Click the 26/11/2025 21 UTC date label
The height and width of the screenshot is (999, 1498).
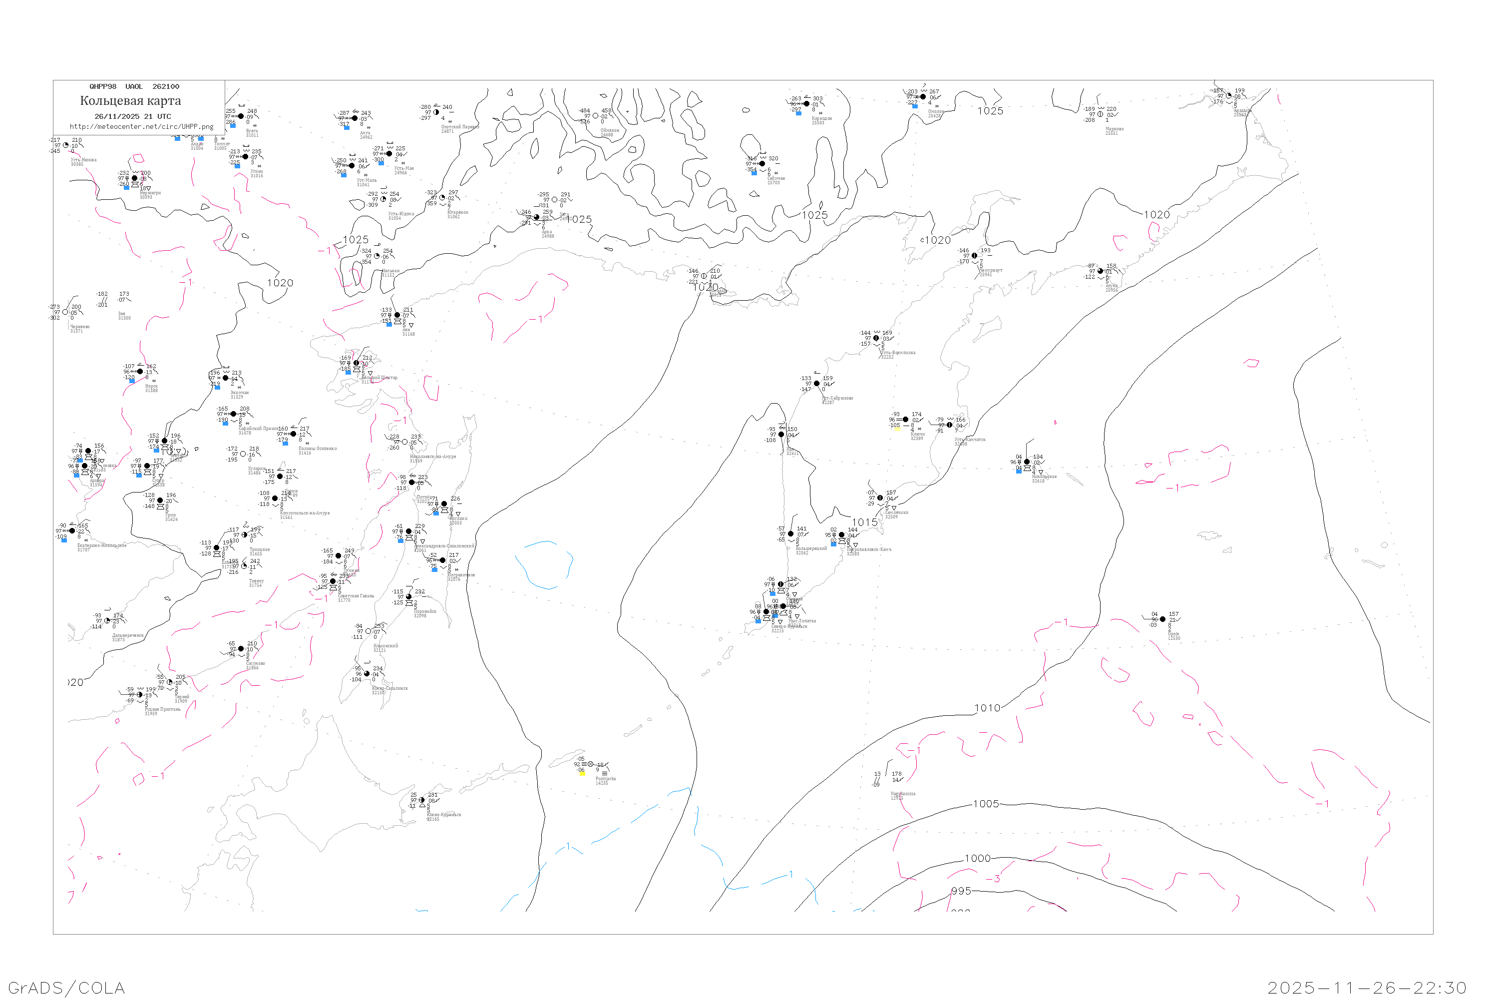click(132, 116)
